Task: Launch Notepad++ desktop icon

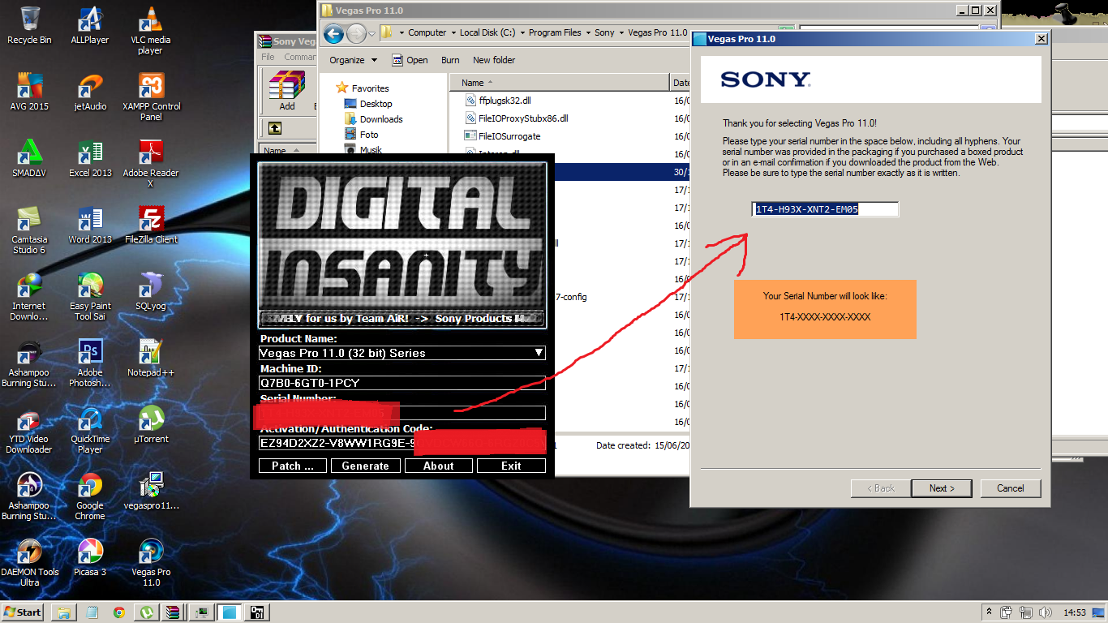Action: coord(151,358)
